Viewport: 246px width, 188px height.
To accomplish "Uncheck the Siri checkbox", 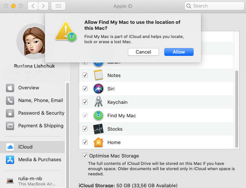I will coord(85,89).
